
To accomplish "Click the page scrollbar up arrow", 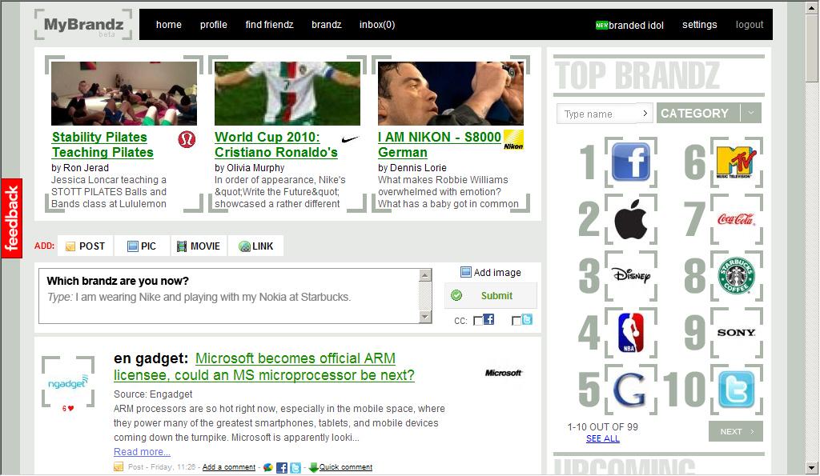I will [x=812, y=9].
